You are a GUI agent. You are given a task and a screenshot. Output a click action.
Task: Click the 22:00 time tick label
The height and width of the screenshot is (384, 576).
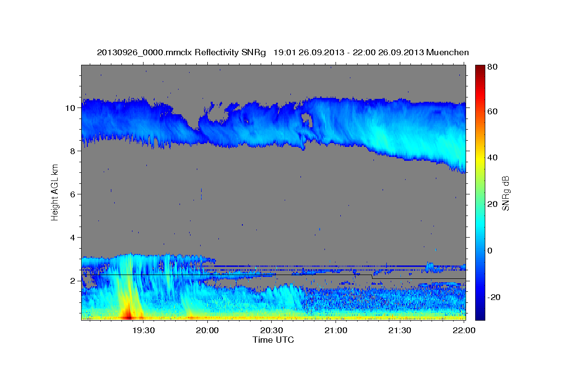(x=464, y=330)
